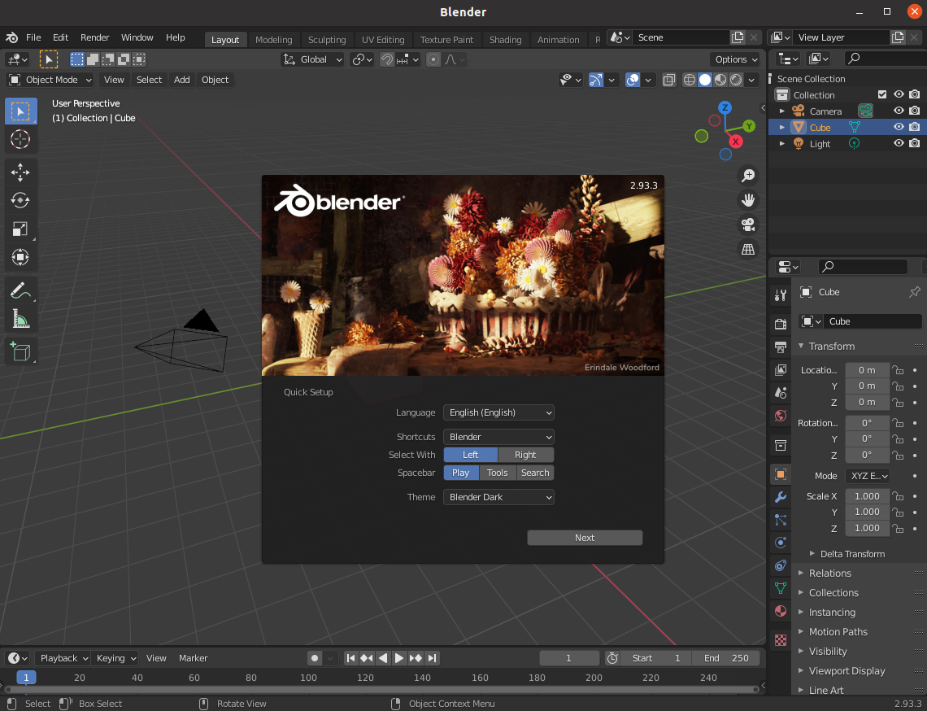Open the Options popover button

(x=736, y=59)
